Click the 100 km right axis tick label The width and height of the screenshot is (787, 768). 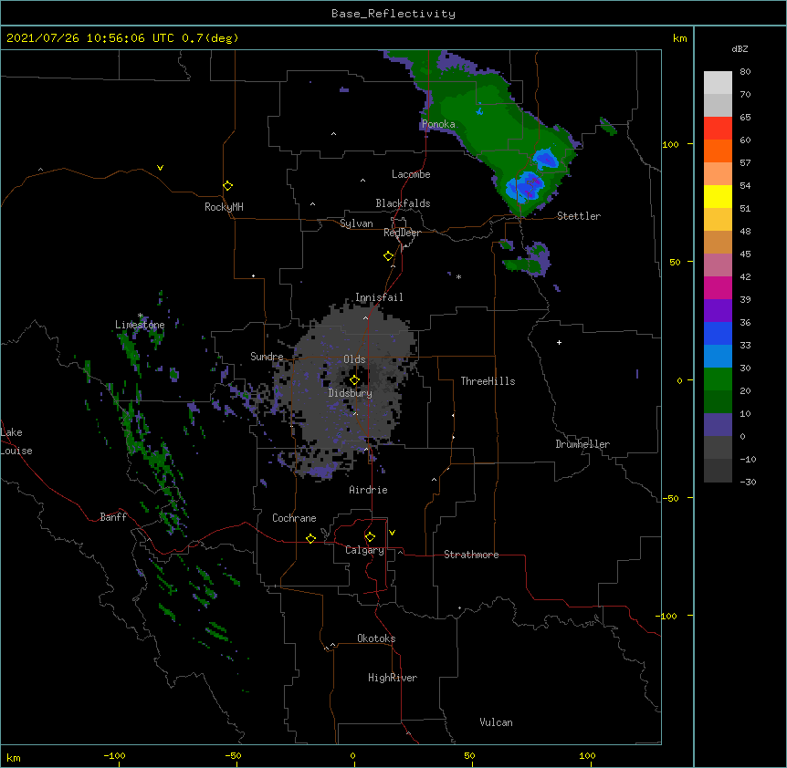[x=670, y=144]
